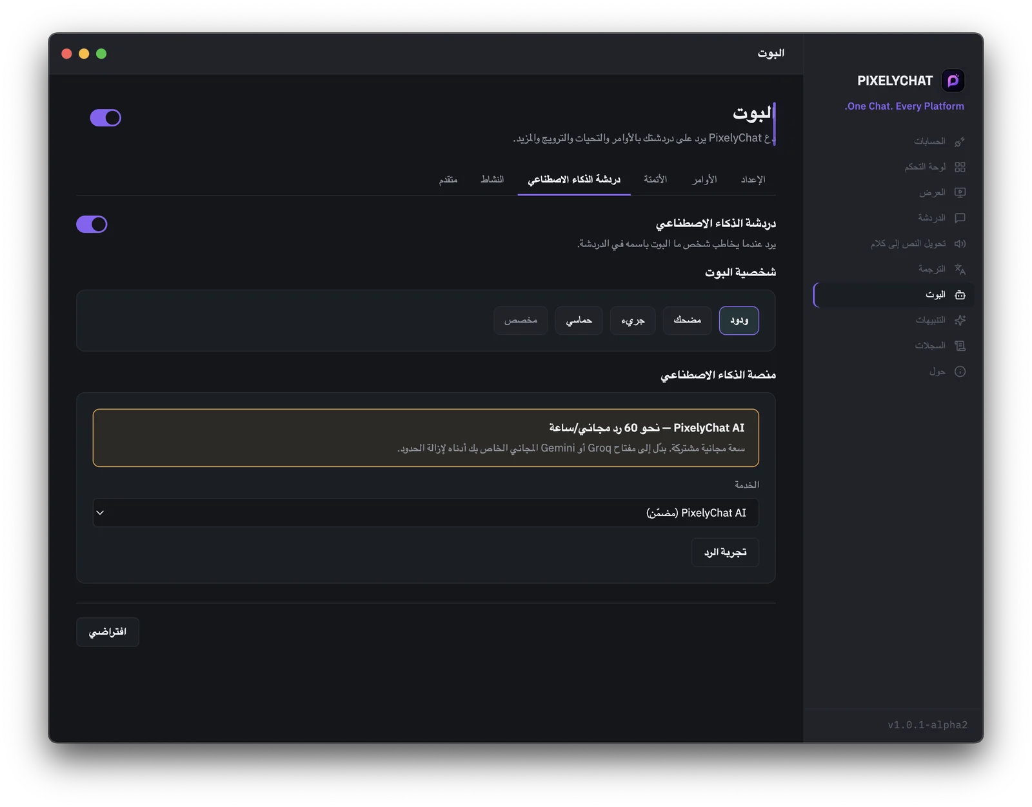Open the حول about info icon

point(960,372)
